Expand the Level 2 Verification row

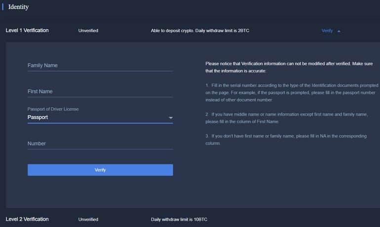27,219
